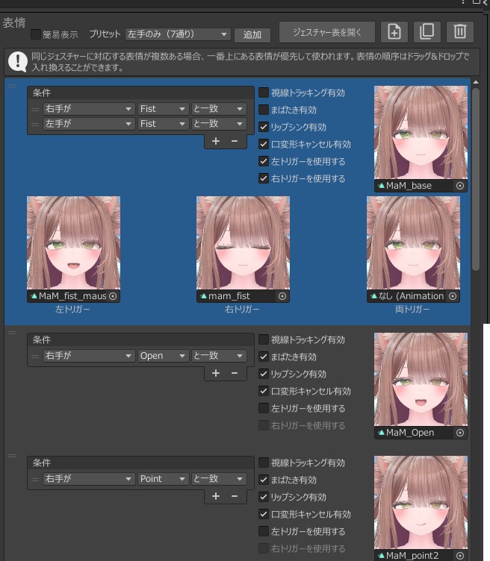The width and height of the screenshot is (490, 561).
Task: Open object picker for MaM_point2 animation
Action: (460, 556)
